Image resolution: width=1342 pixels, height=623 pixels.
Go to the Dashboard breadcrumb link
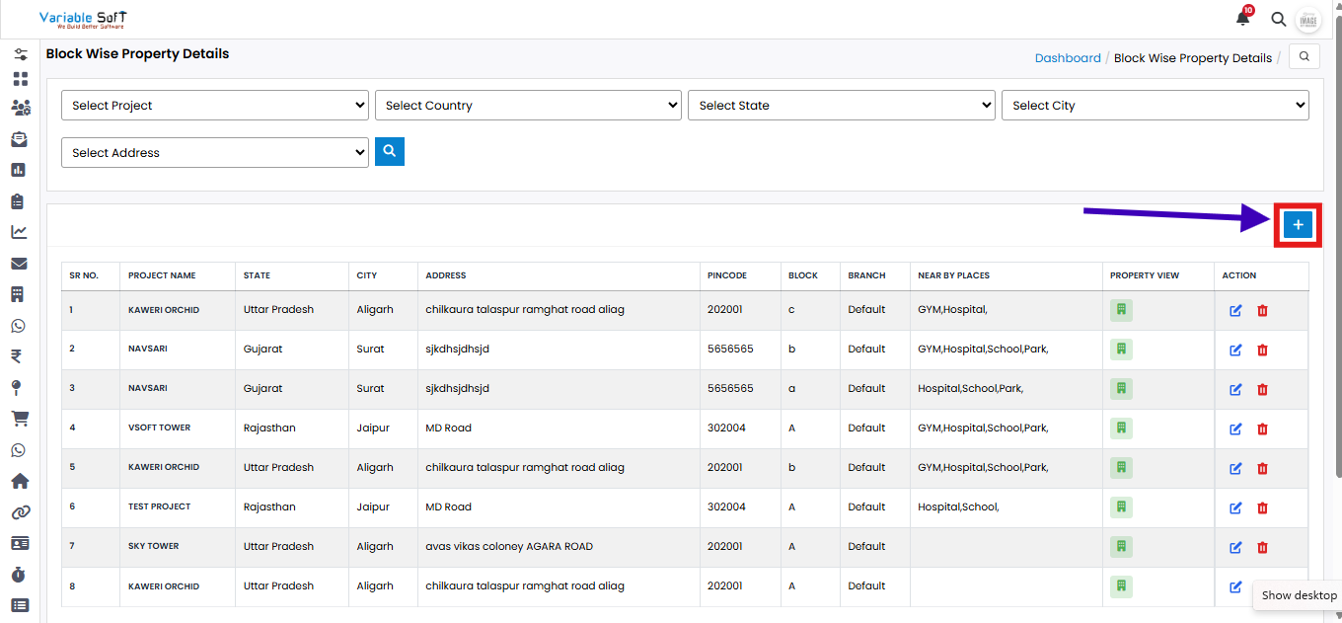(1068, 58)
